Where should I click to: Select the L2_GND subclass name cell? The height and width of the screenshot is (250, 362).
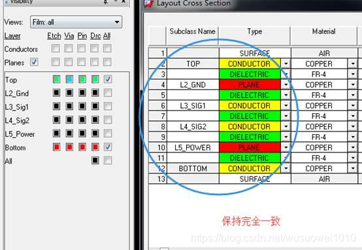tap(193, 85)
